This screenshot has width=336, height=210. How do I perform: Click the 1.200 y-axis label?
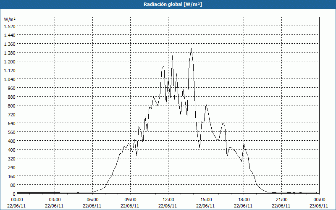pos(10,61)
